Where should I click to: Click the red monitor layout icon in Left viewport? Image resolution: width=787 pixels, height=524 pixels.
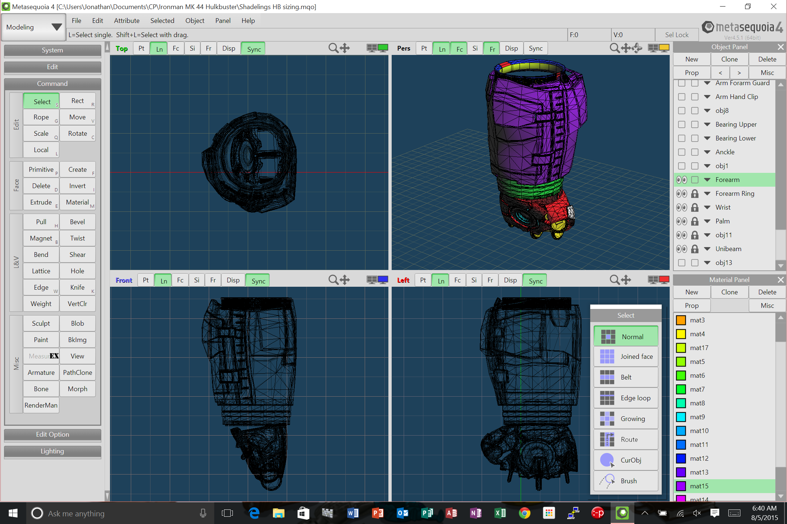(664, 280)
